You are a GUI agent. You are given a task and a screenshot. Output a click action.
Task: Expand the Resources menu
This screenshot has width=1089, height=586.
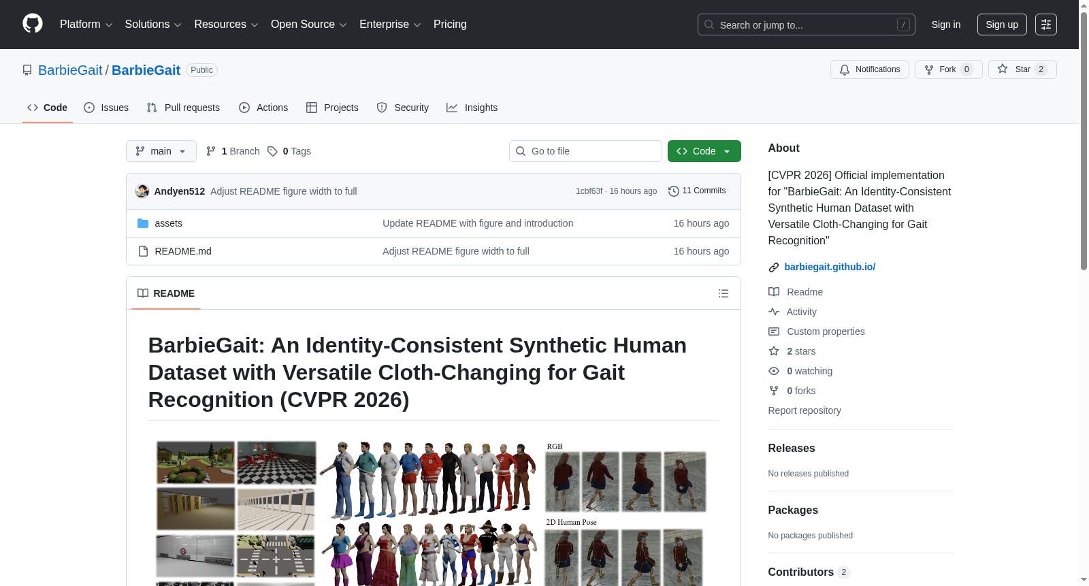(227, 25)
